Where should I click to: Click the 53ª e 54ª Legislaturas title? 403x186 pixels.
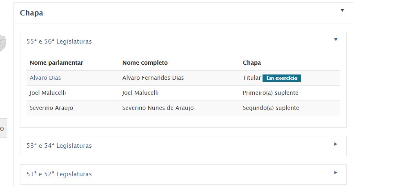pyautogui.click(x=59, y=146)
